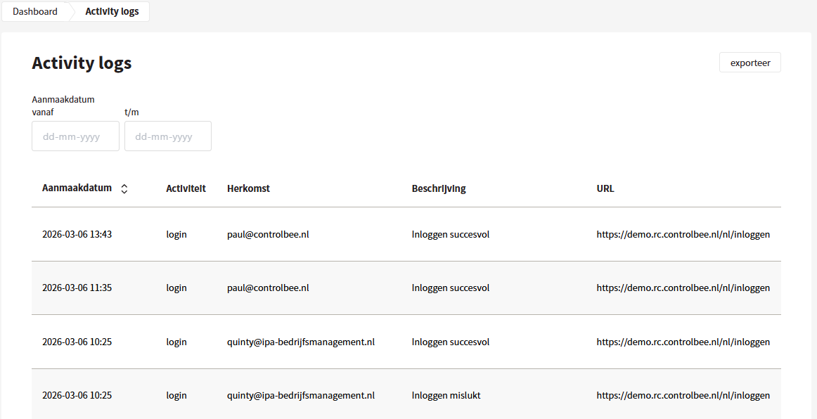Click the URL in the Inloggen mislukt row
817x419 pixels.
pyautogui.click(x=683, y=395)
